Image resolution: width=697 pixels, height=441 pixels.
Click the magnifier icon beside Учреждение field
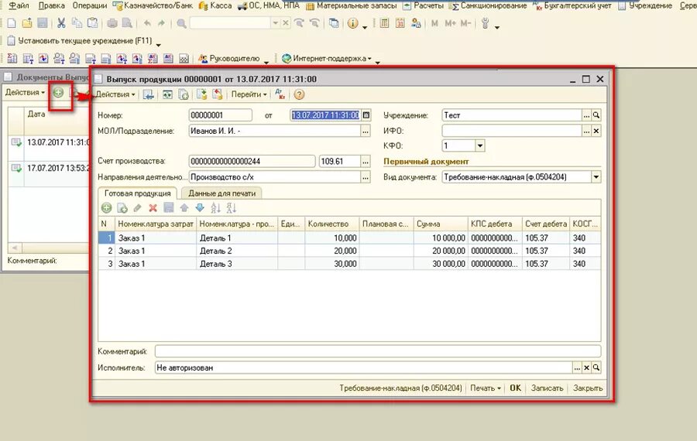pos(596,115)
